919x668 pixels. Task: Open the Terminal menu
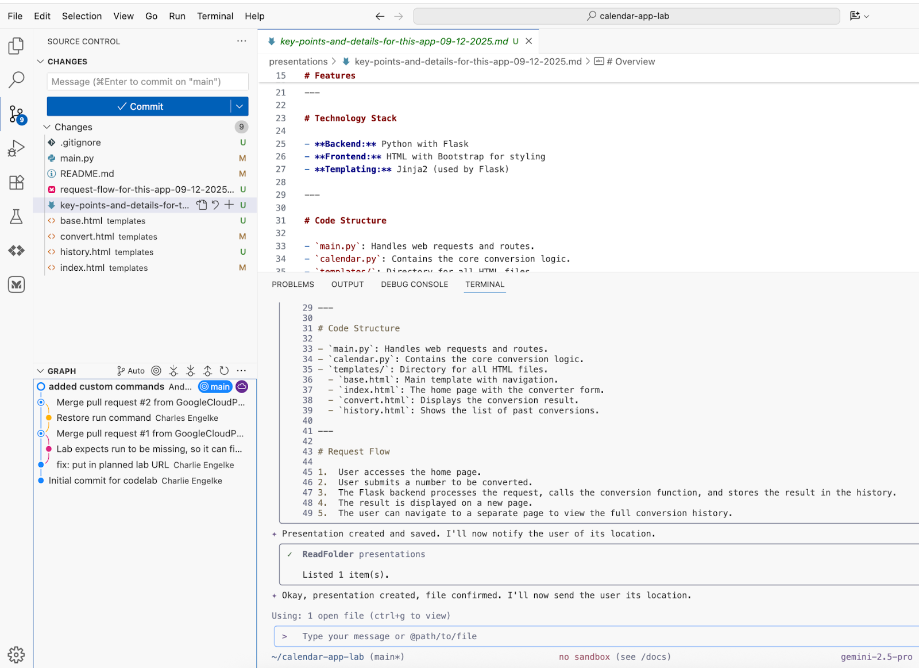pos(215,16)
